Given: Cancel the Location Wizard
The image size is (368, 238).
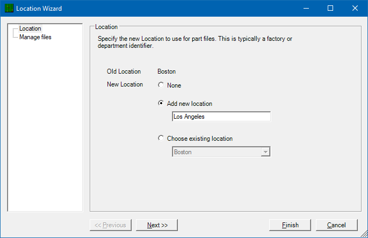Looking at the screenshot, I should tap(337, 225).
